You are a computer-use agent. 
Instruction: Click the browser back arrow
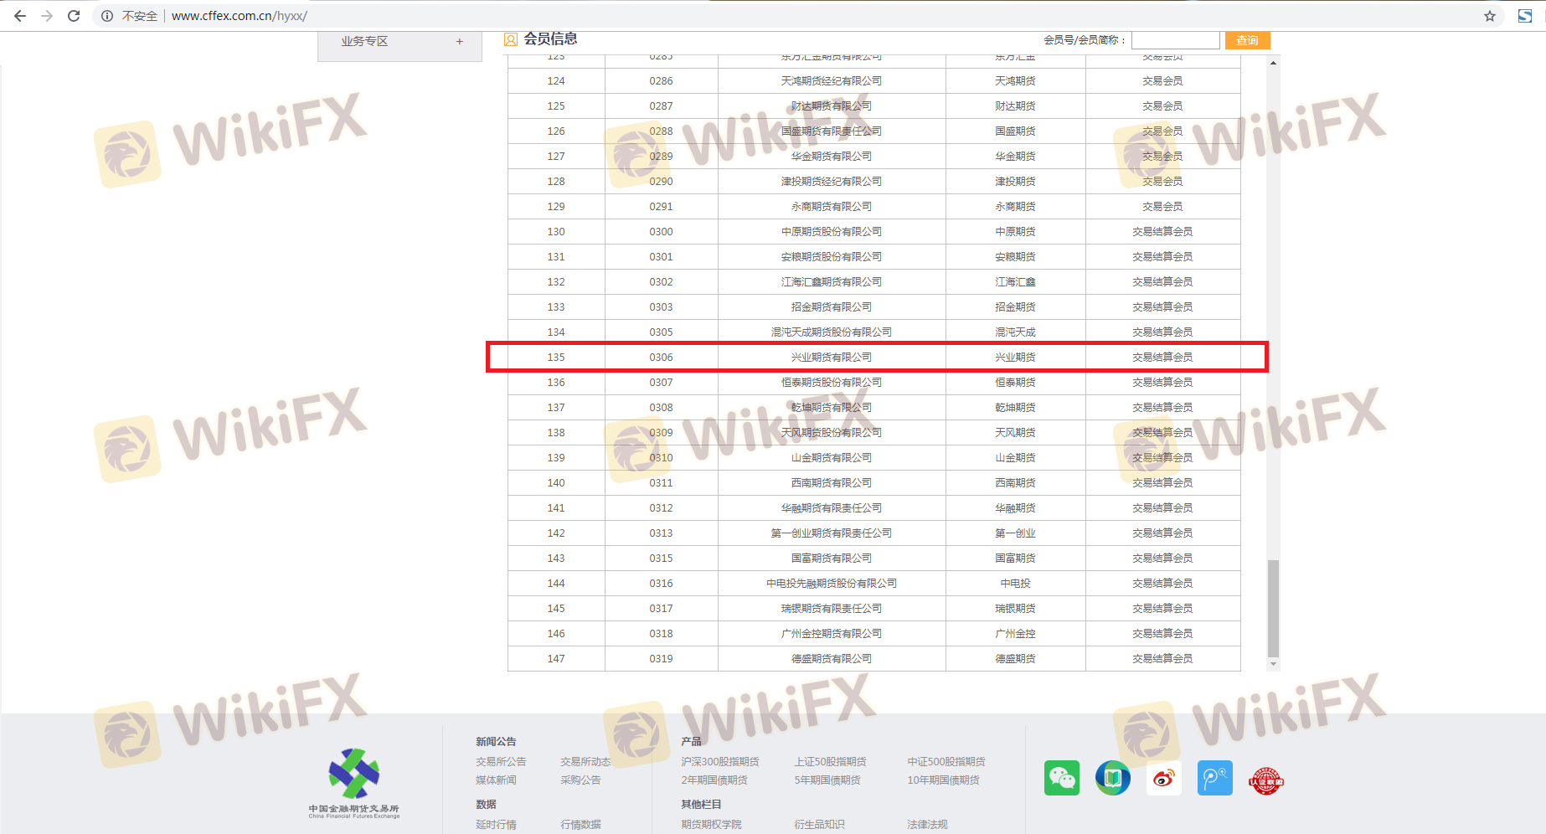pyautogui.click(x=20, y=16)
